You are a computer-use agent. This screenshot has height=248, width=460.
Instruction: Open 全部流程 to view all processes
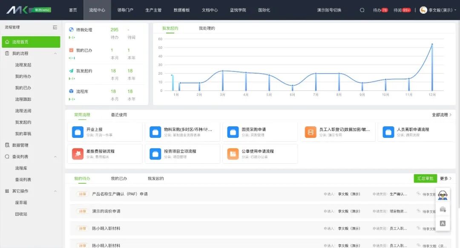pos(442,115)
